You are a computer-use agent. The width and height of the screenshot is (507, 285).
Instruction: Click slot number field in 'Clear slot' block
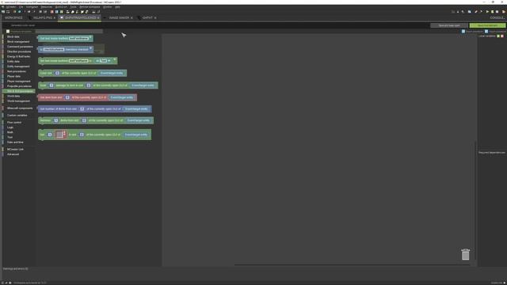point(57,73)
